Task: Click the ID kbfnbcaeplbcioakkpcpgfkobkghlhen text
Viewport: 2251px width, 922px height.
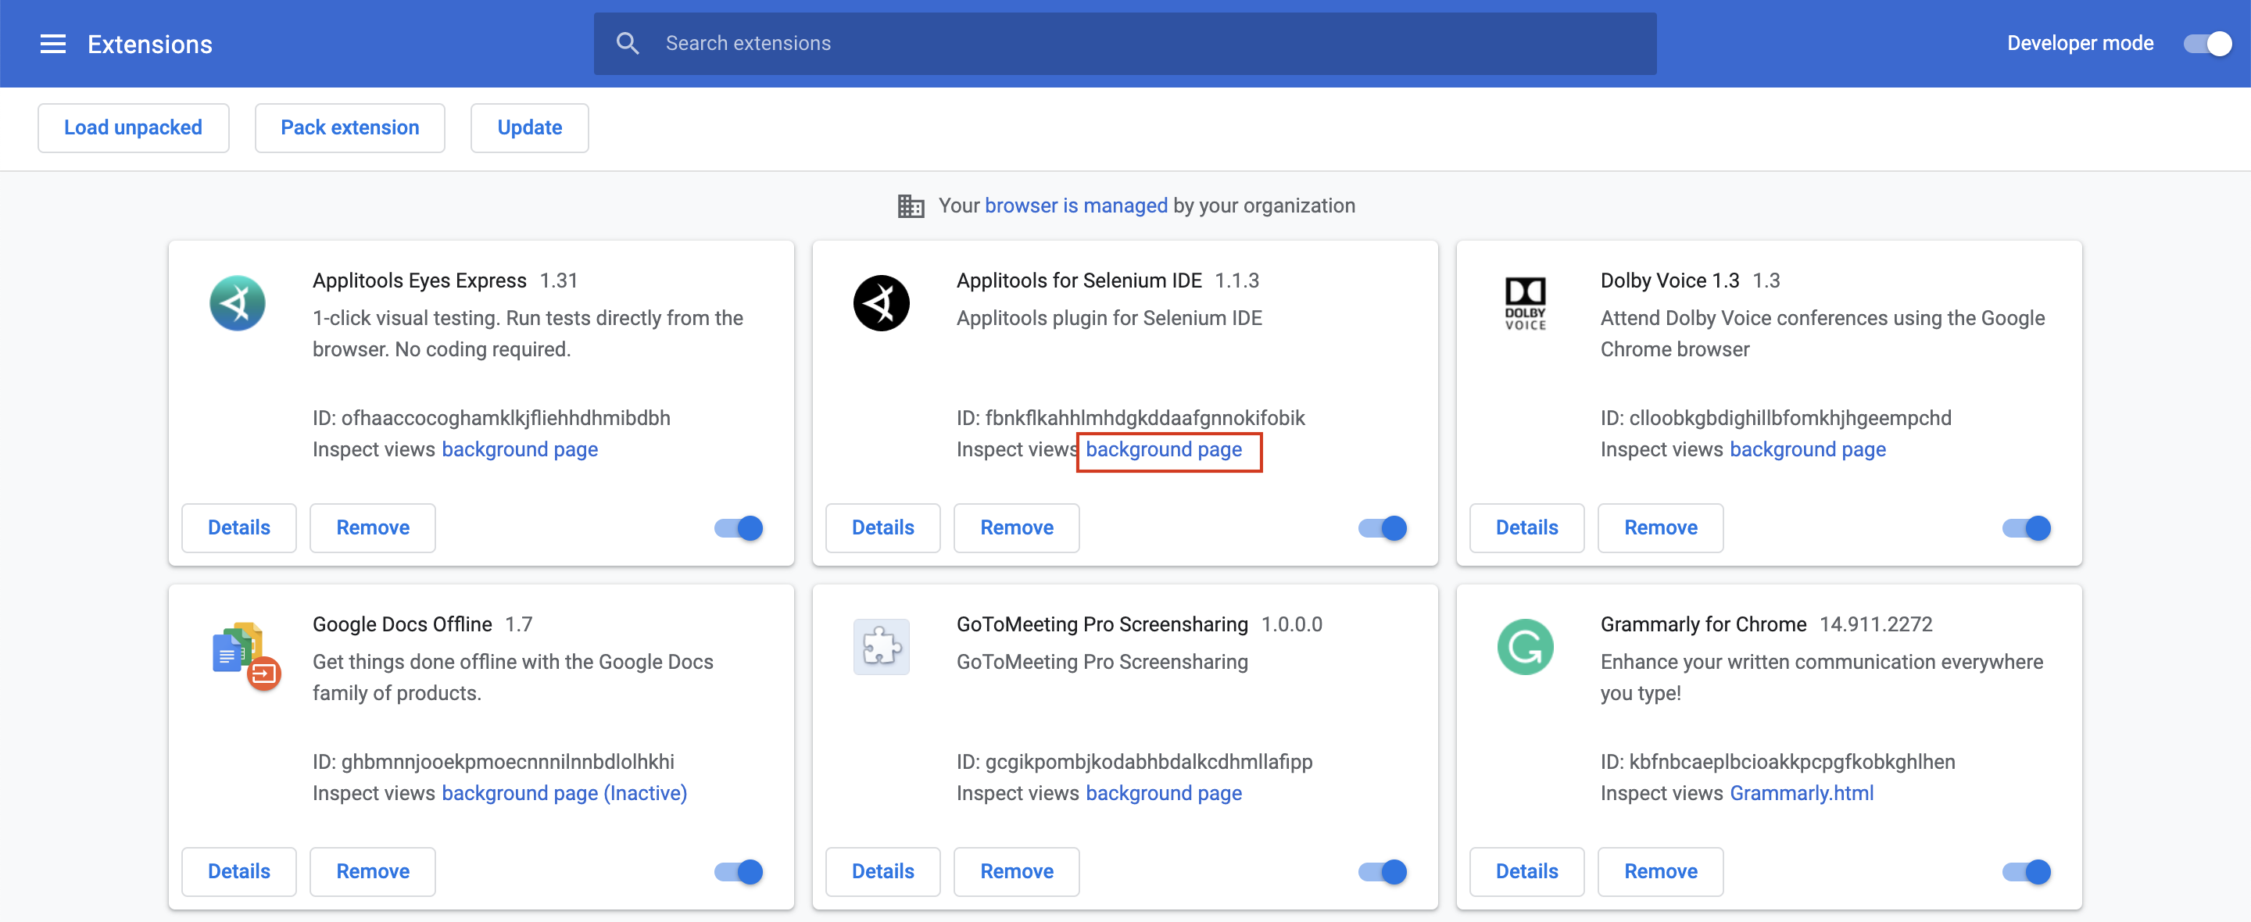Action: tap(1777, 762)
